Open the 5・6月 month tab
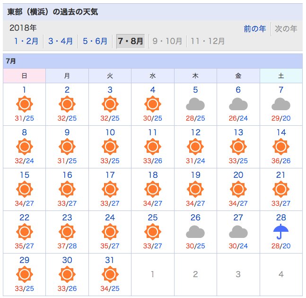The image size is (306, 298). coord(95,41)
